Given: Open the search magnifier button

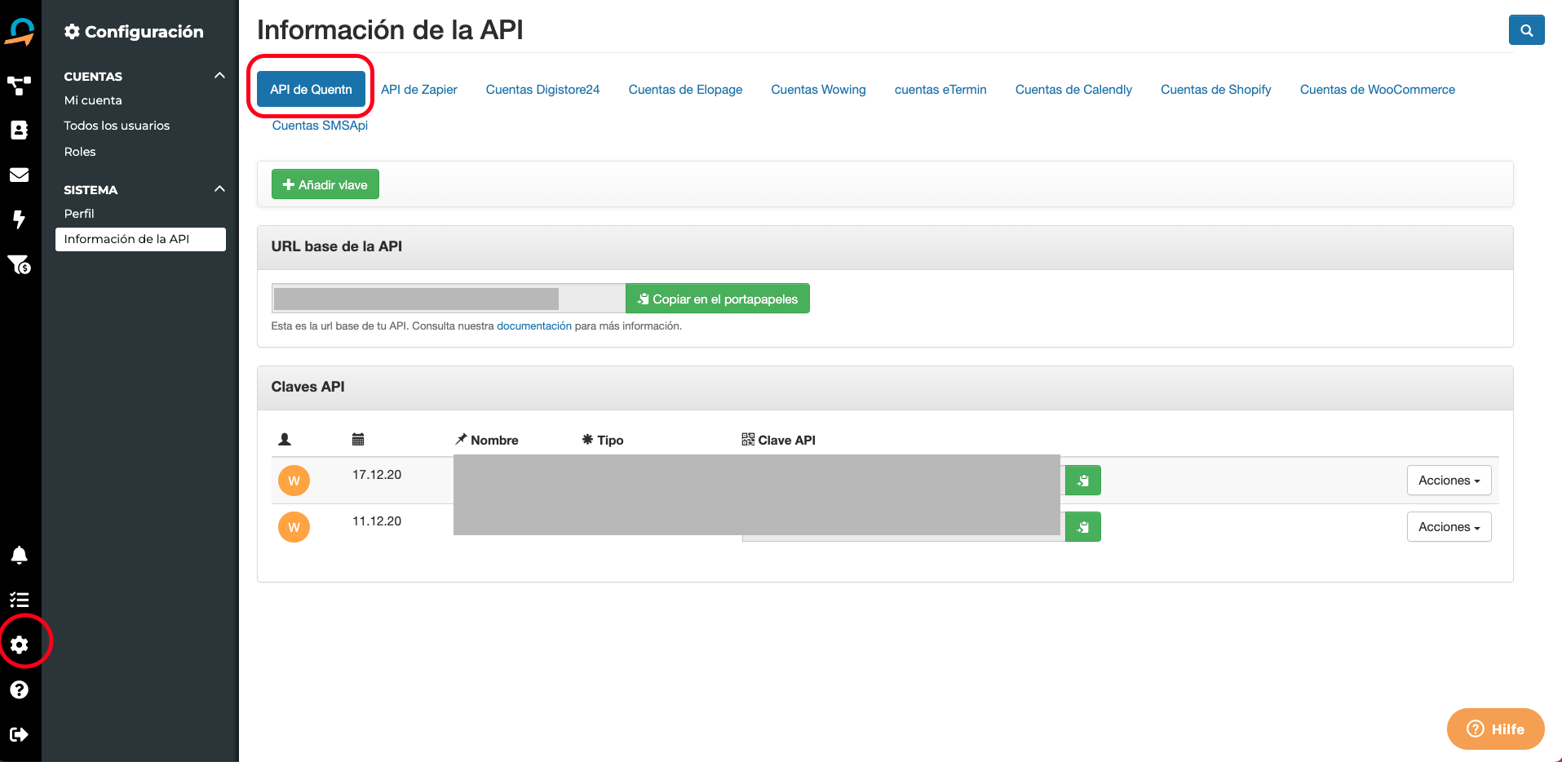Looking at the screenshot, I should pos(1526,29).
